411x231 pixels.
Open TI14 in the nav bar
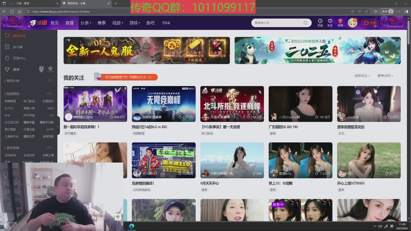(166, 23)
